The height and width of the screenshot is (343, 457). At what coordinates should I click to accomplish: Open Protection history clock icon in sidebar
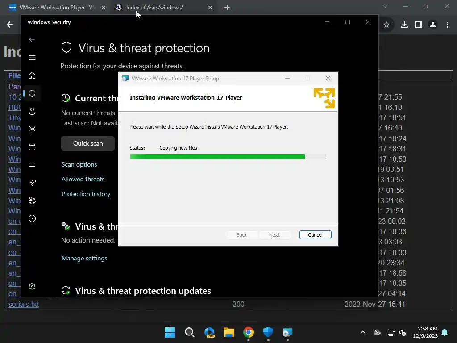(x=32, y=218)
